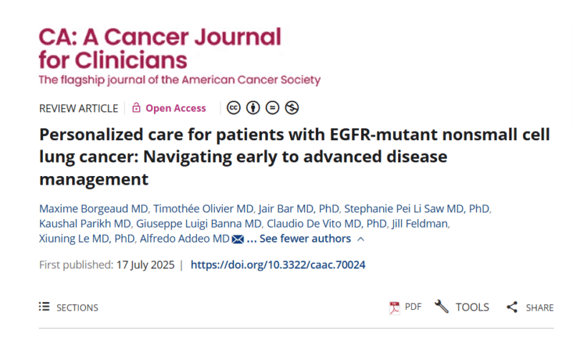Image resolution: width=573 pixels, height=342 pixels.
Task: Click CA: A Cancer Journal for Clinicians logo
Action: [180, 57]
